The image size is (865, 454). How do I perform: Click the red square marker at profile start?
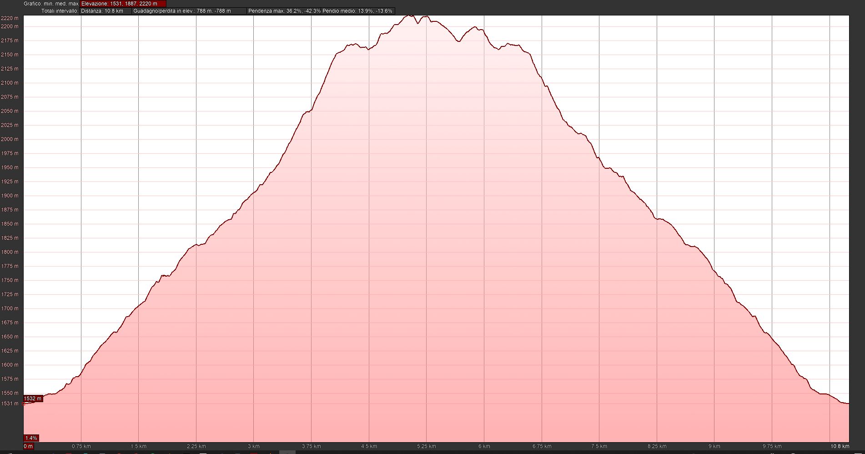[24, 404]
